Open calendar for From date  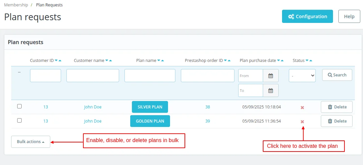pos(271,75)
